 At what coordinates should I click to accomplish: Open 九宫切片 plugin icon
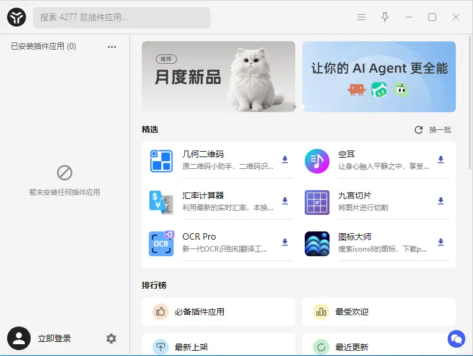[x=317, y=203]
